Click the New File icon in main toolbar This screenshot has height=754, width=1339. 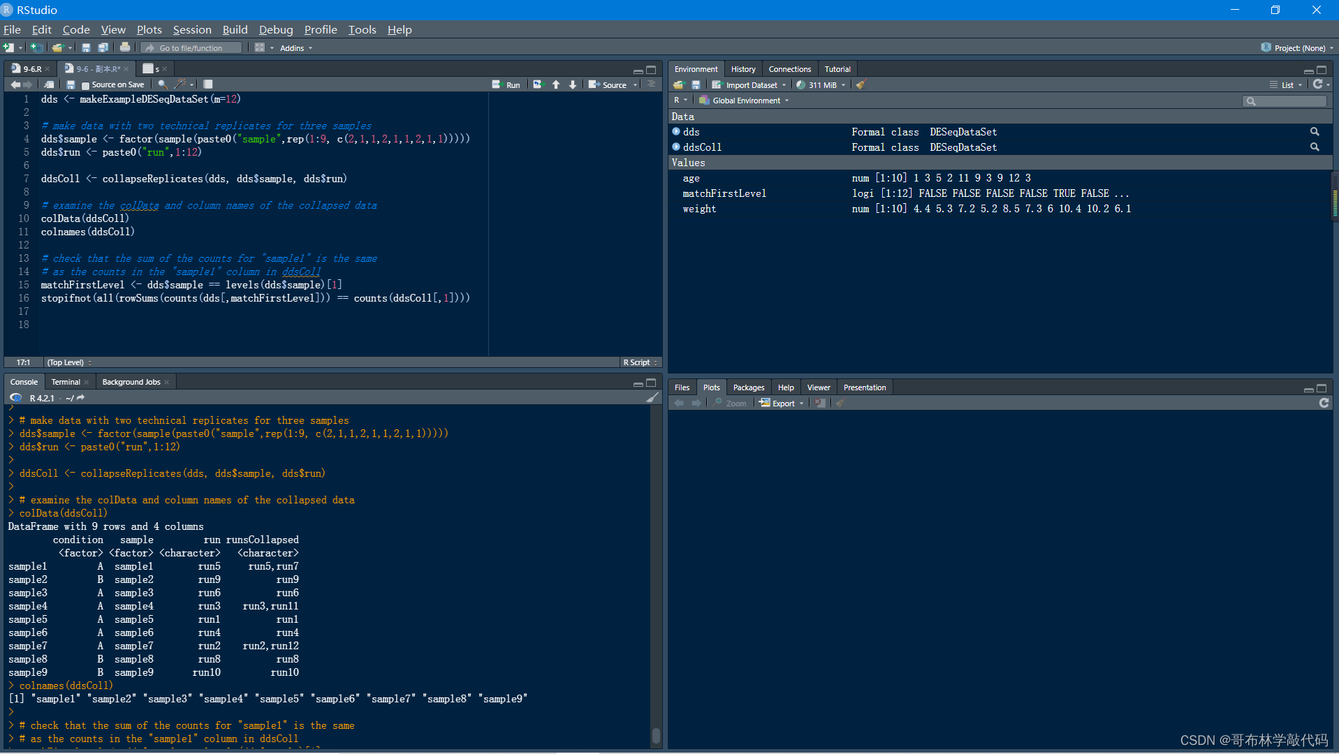[x=8, y=47]
